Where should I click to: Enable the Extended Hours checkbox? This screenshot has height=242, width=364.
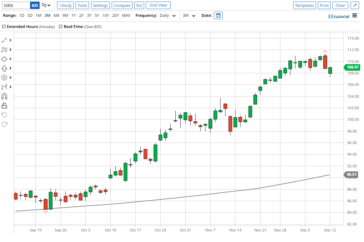click(x=4, y=27)
